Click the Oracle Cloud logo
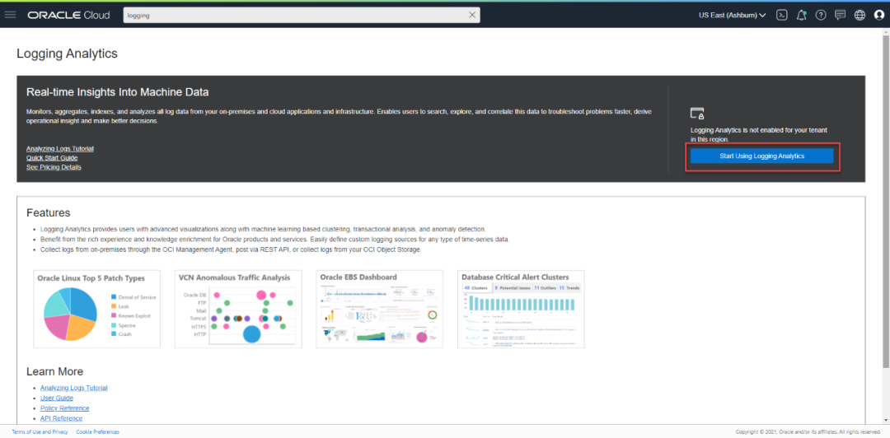 (x=68, y=16)
